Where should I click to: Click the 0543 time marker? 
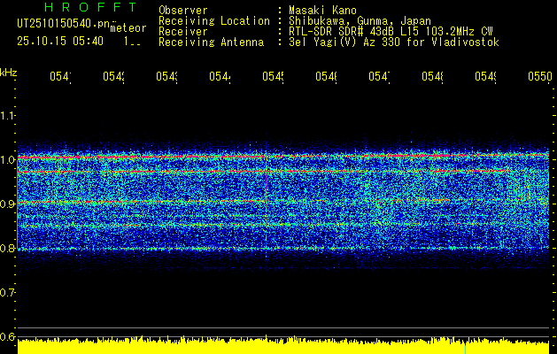pos(167,76)
